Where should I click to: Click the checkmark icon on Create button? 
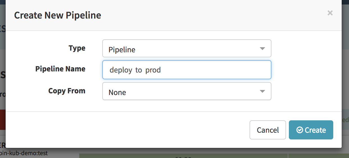click(x=300, y=130)
